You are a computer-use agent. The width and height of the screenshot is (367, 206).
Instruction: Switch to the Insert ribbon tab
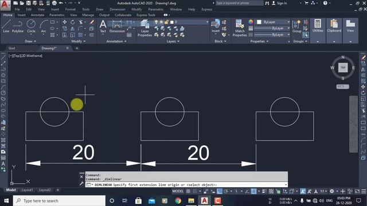click(x=22, y=15)
